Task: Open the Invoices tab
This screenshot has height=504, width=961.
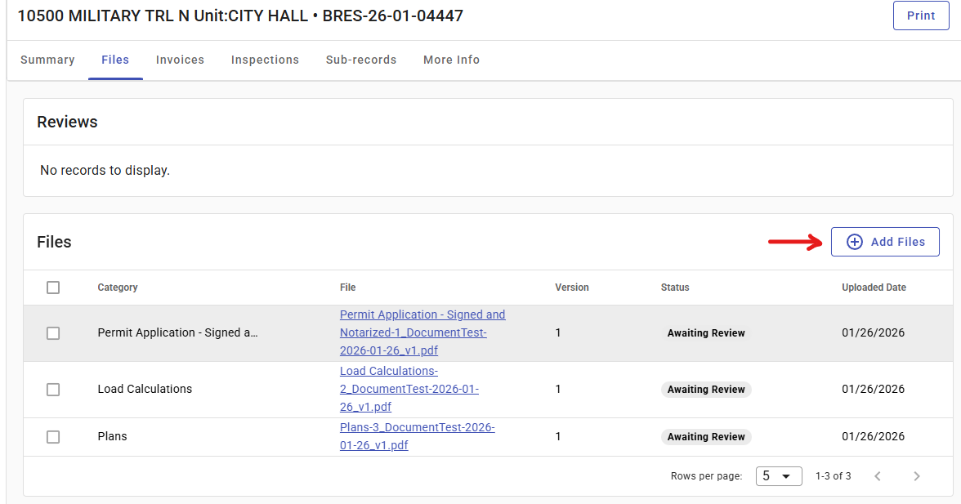Action: click(180, 60)
